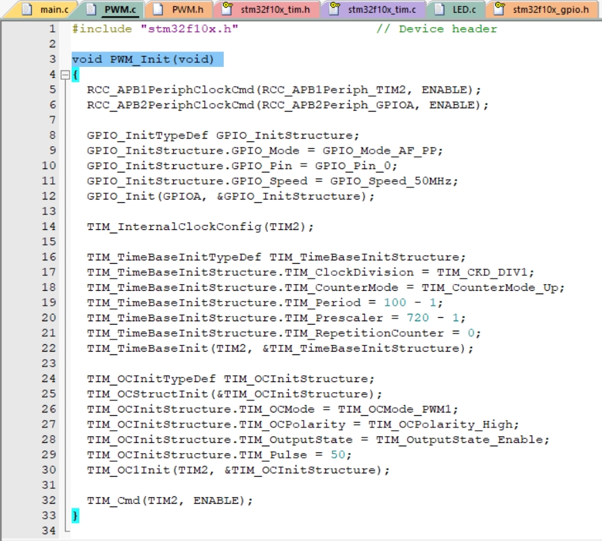Open the stm32f10x_tim.c tab
This screenshot has height=541, width=602.
coord(373,9)
